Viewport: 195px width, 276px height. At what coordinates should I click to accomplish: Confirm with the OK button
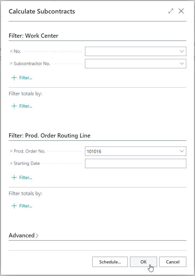click(144, 262)
